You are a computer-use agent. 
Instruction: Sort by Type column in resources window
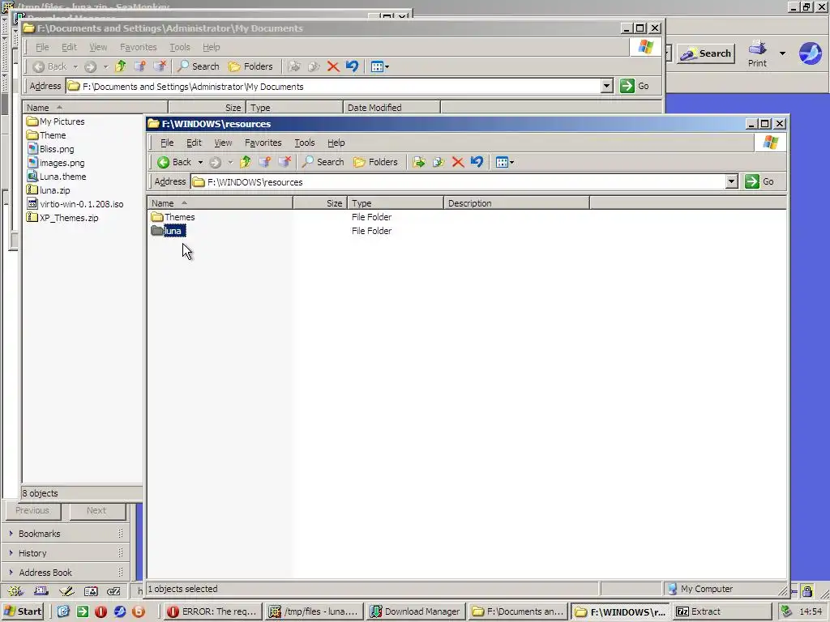coord(396,203)
